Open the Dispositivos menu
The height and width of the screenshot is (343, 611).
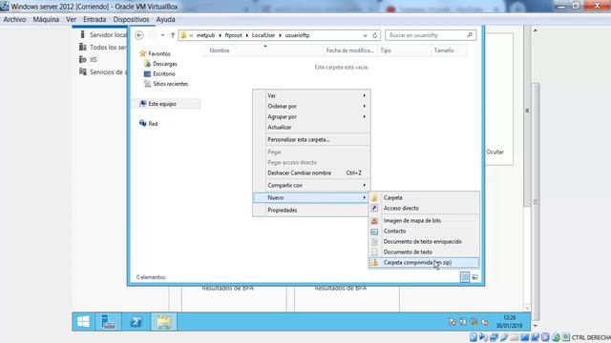[131, 19]
